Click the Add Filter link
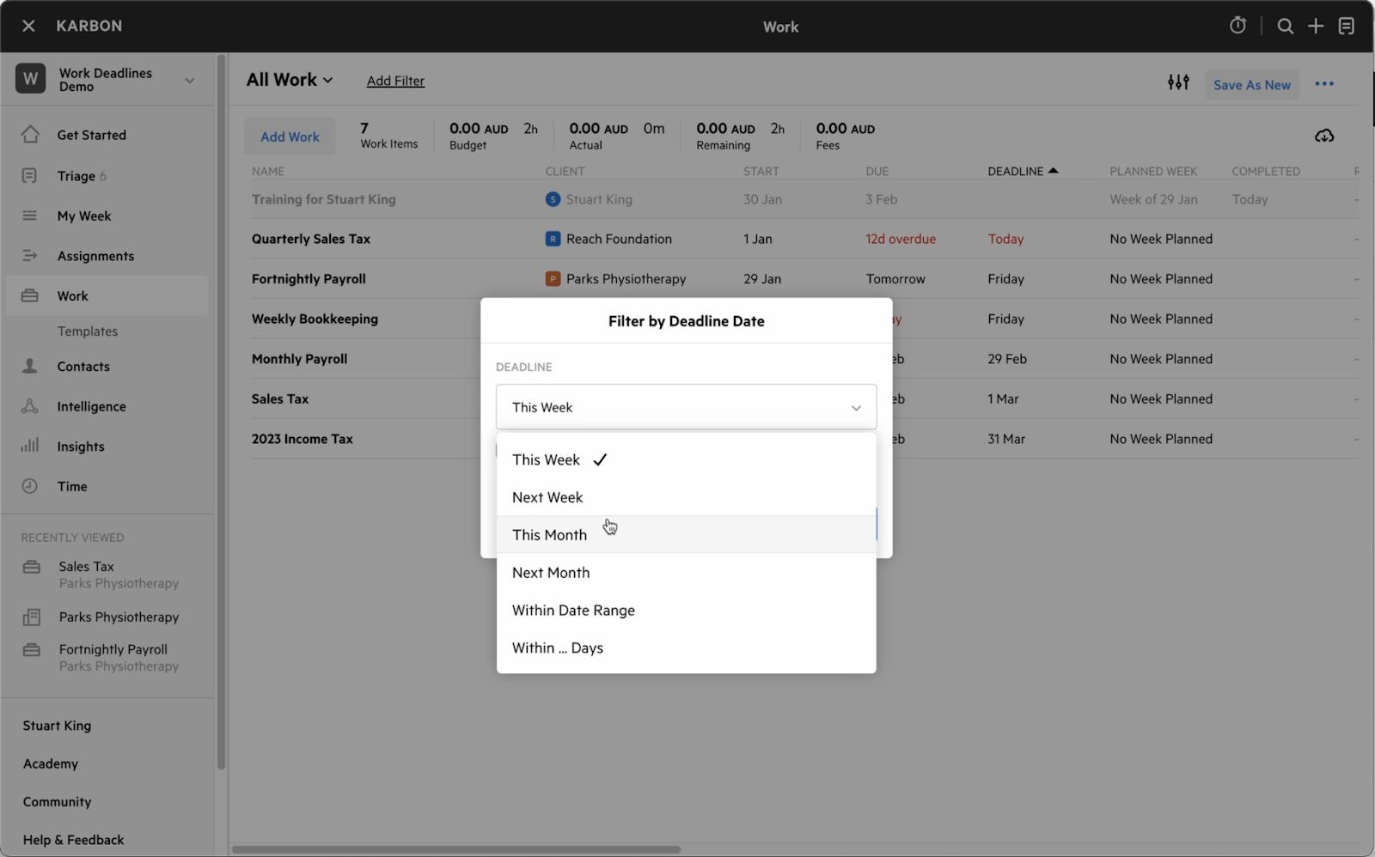Screen dimensions: 1375x857 point(395,81)
